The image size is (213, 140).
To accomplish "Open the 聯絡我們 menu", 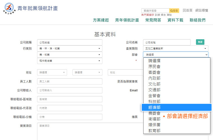I will coord(198,20).
